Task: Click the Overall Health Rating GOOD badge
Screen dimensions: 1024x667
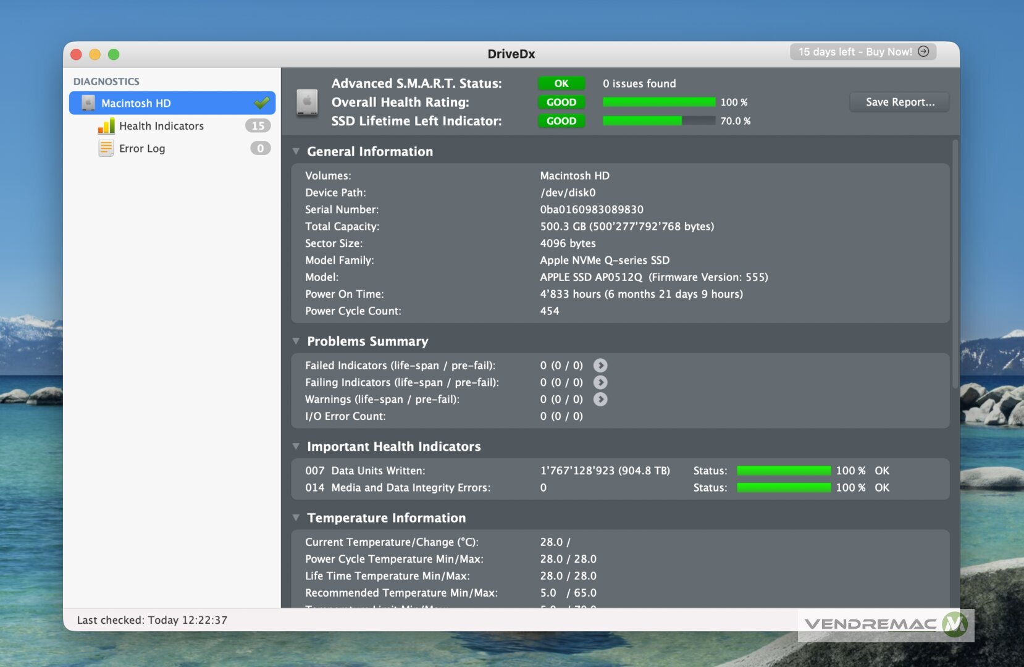Action: (x=561, y=103)
